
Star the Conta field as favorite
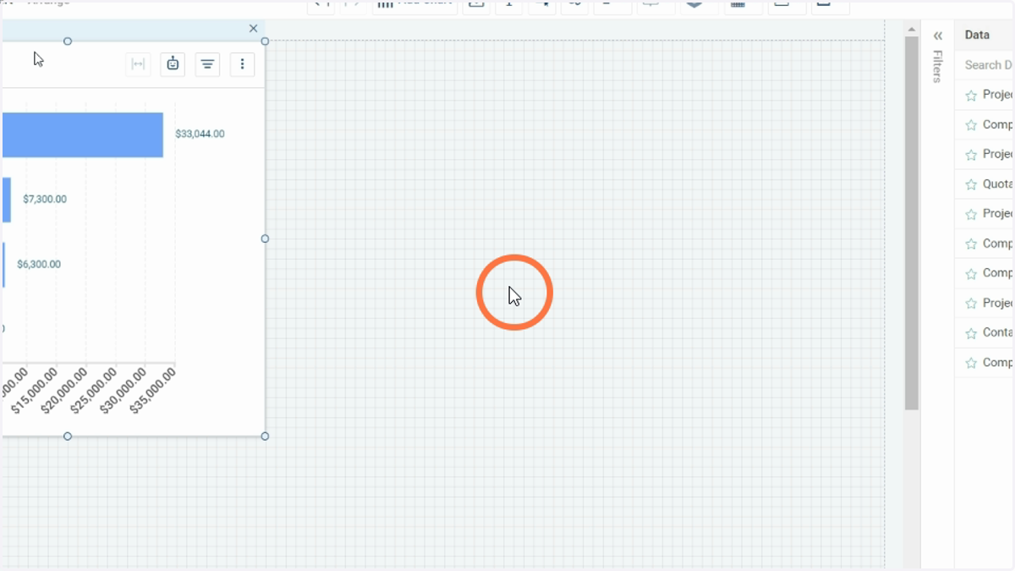coord(970,333)
